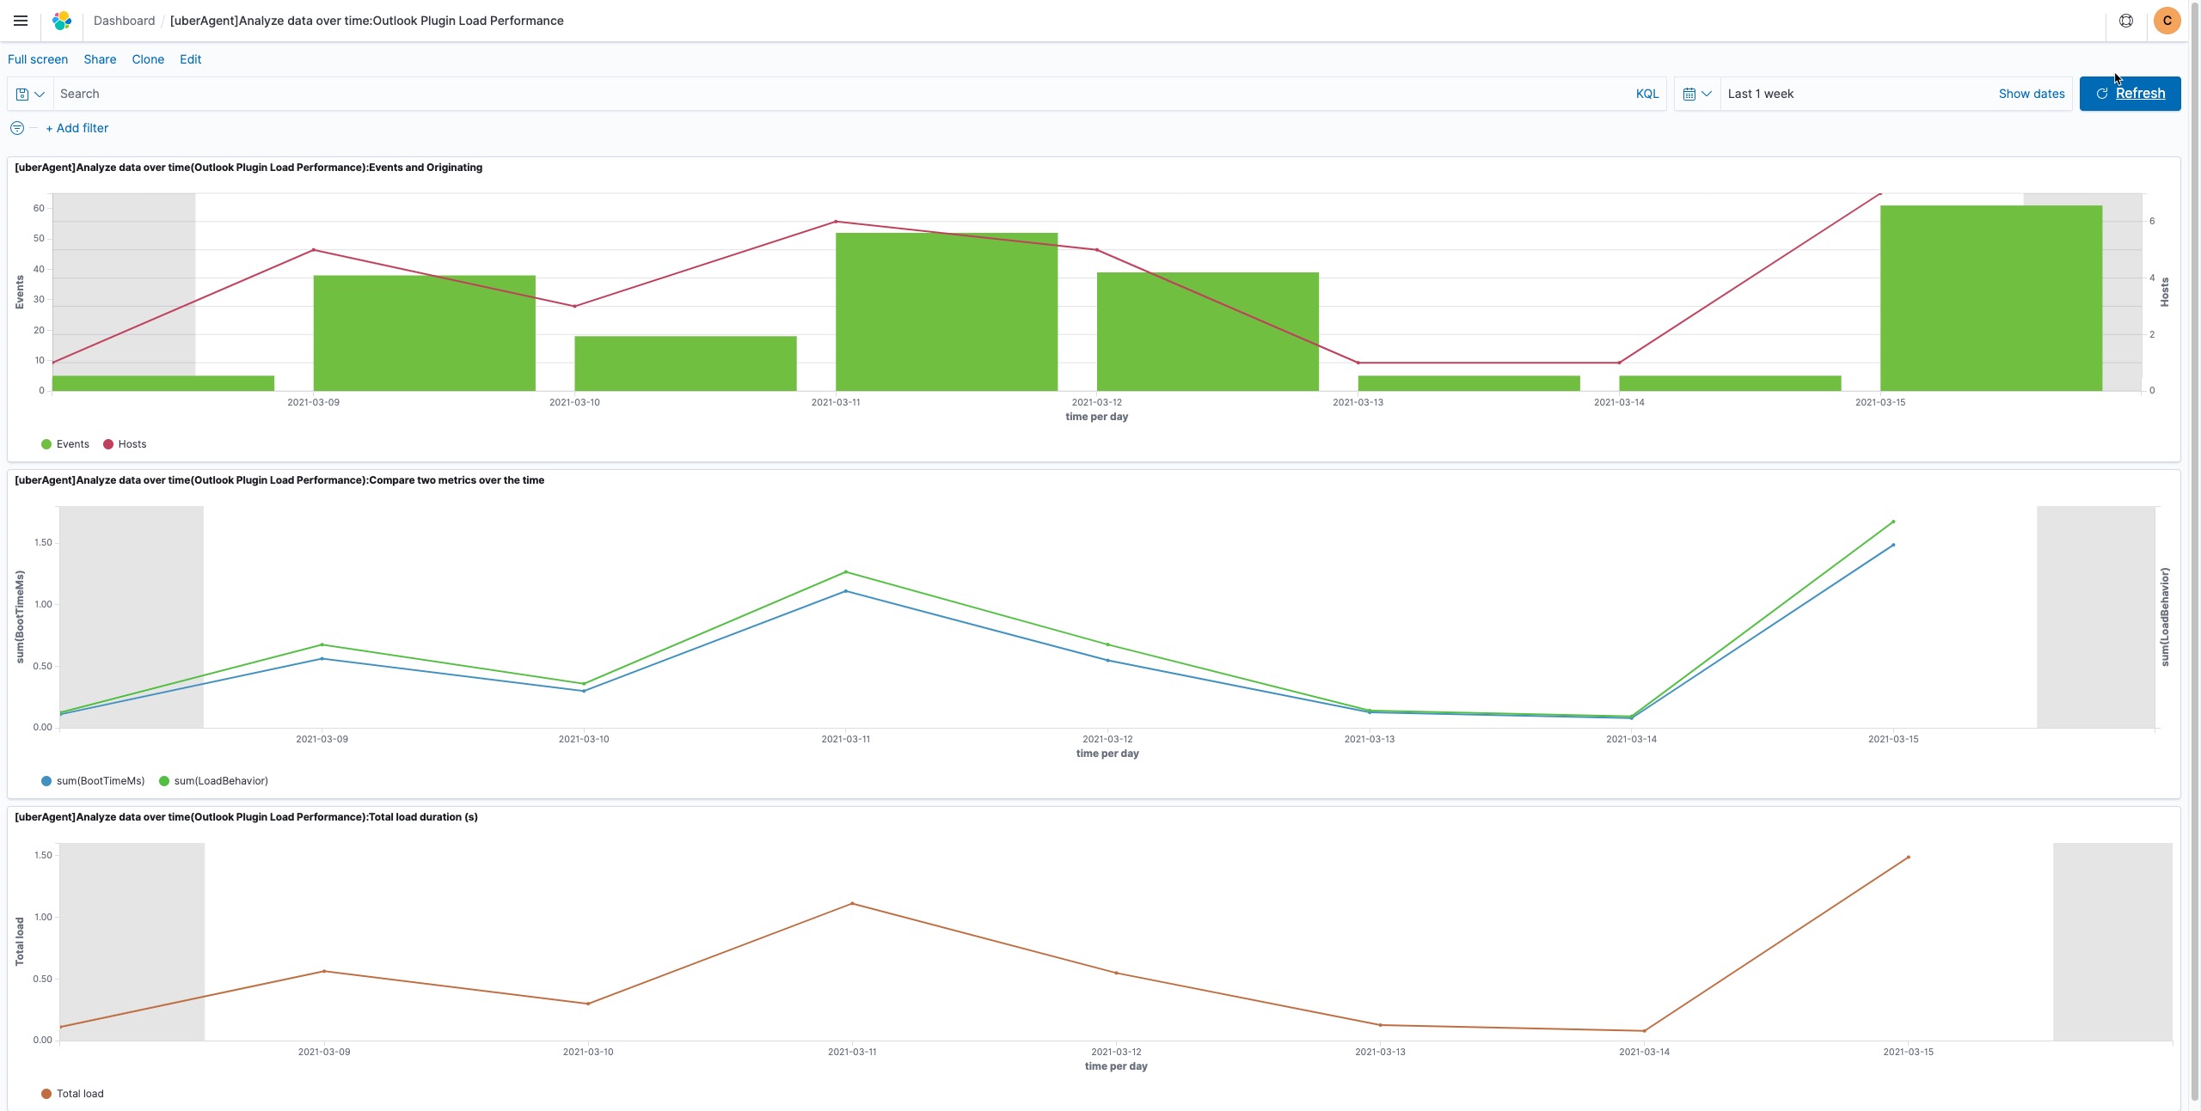Open the hamburger navigation menu
This screenshot has width=2201, height=1111.
(x=21, y=21)
